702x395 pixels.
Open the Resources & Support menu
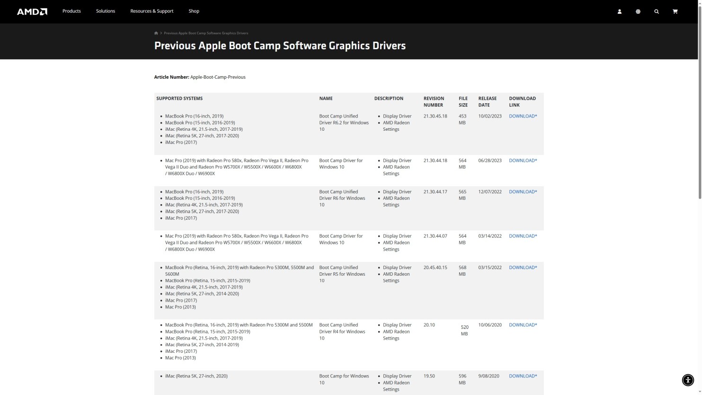point(152,11)
